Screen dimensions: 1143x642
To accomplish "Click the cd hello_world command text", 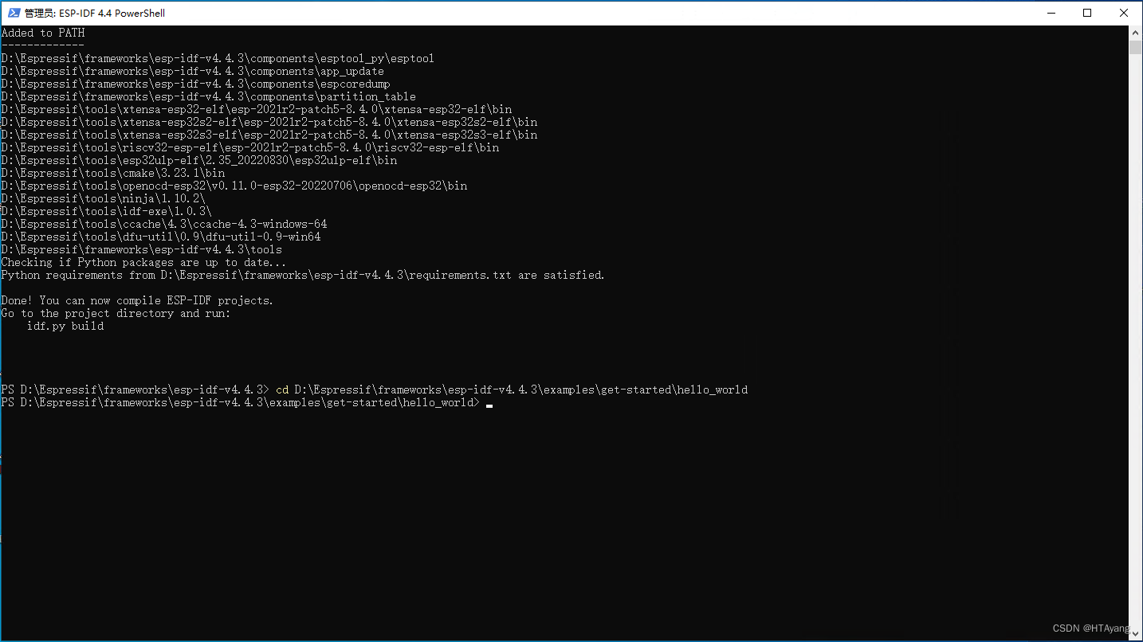I will (510, 389).
